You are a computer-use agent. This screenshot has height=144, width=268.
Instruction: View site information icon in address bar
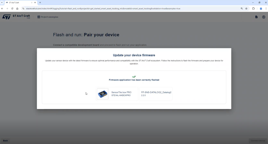click(x=23, y=9)
